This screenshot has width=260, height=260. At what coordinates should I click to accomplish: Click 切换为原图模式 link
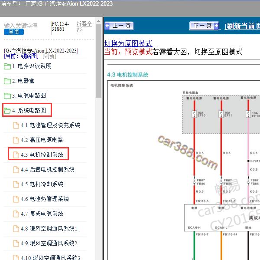(x=128, y=43)
